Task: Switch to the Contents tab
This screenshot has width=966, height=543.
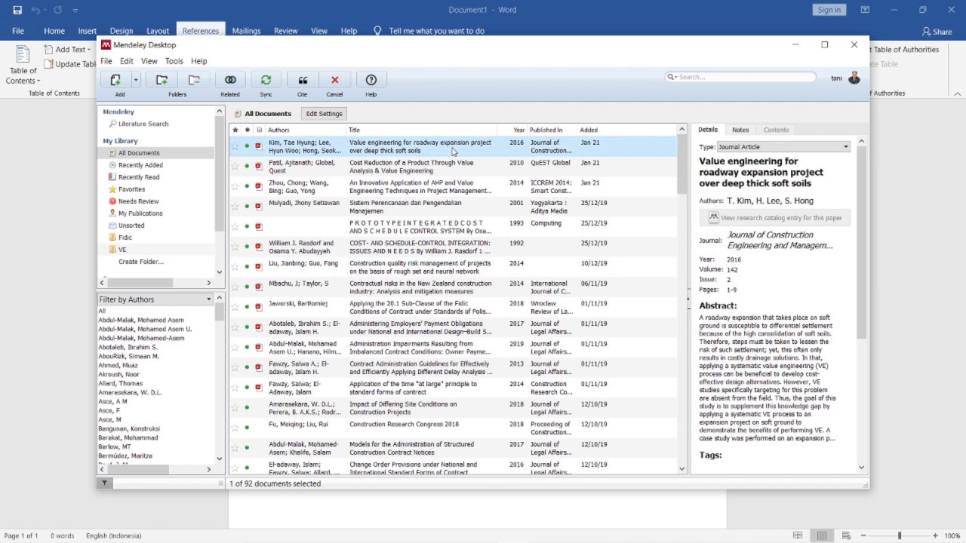Action: [776, 130]
